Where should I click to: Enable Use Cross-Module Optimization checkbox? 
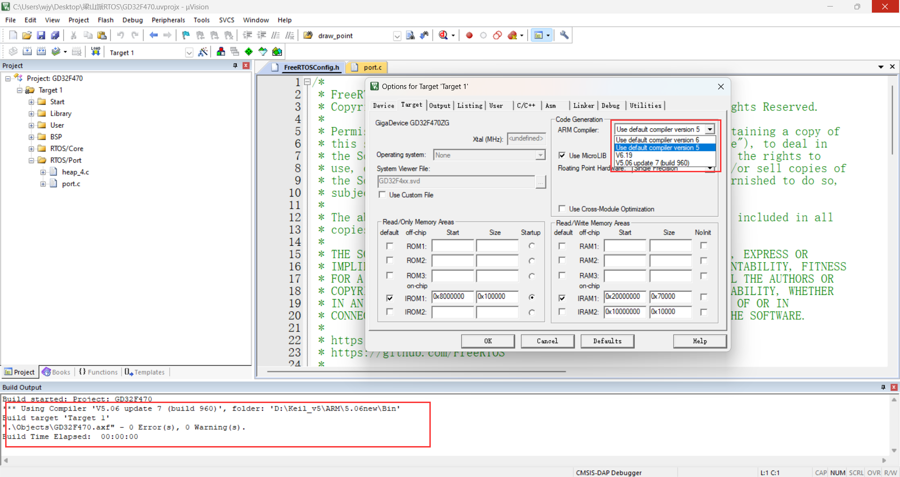click(562, 209)
